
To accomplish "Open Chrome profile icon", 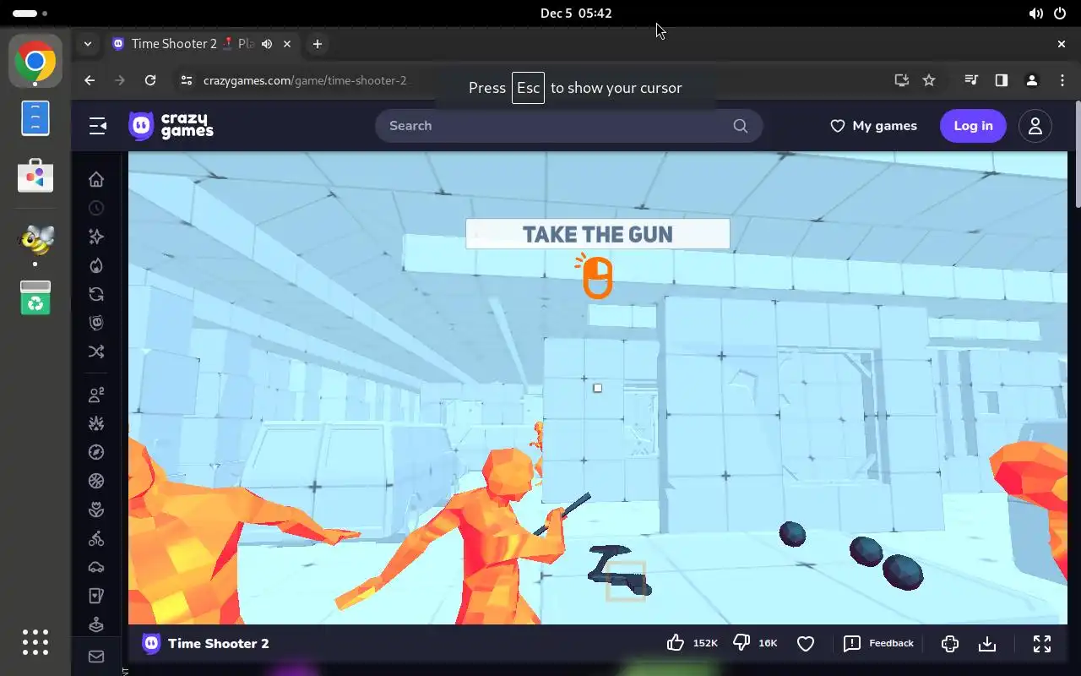I will point(1032,80).
